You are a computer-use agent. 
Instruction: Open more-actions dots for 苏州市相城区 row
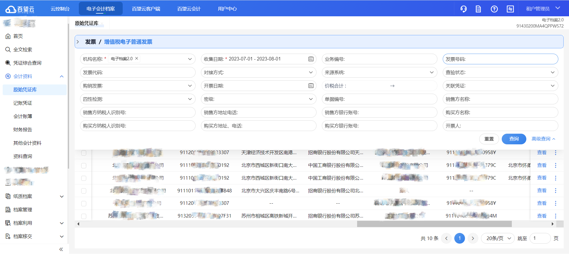556,216
